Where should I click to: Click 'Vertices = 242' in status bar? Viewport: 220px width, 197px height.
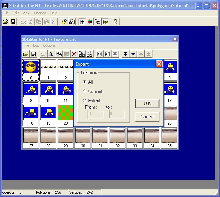tap(81, 192)
